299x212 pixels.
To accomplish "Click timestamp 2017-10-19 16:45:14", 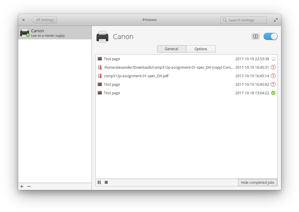I will tap(252, 76).
